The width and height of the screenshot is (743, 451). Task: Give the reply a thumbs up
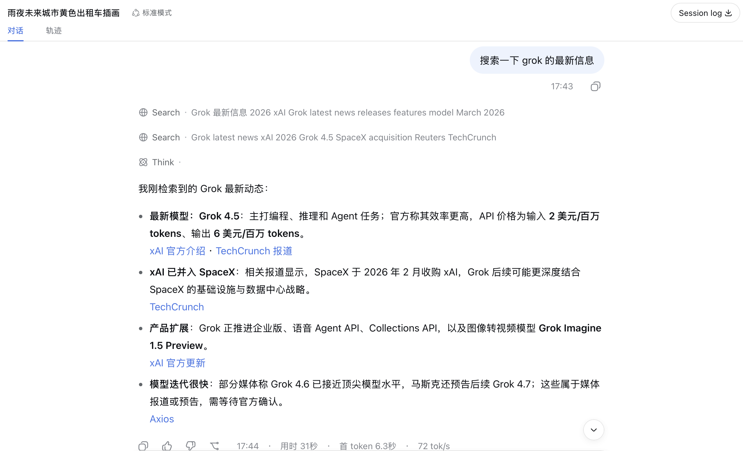[x=167, y=446]
